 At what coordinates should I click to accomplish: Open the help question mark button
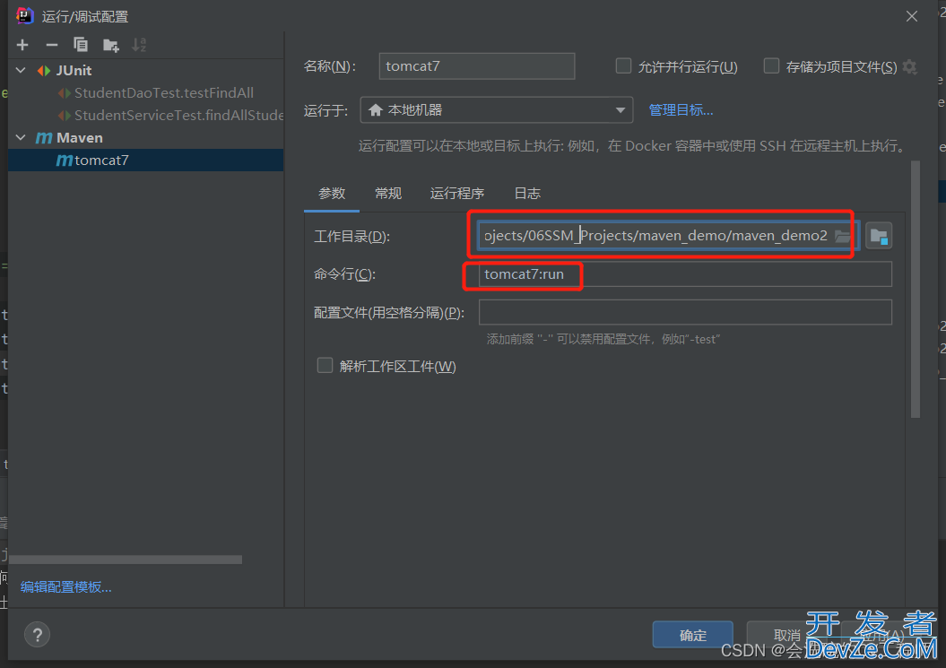[38, 634]
